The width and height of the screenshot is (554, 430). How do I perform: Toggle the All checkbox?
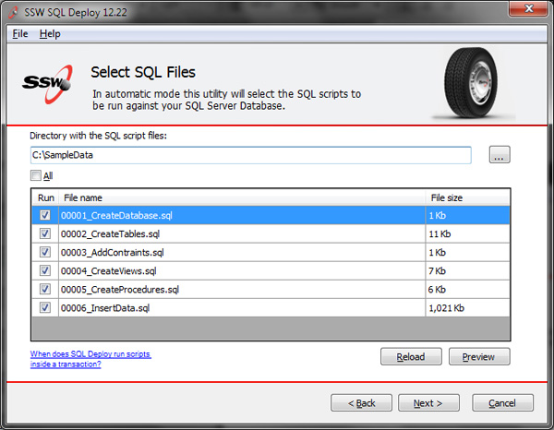click(x=36, y=175)
